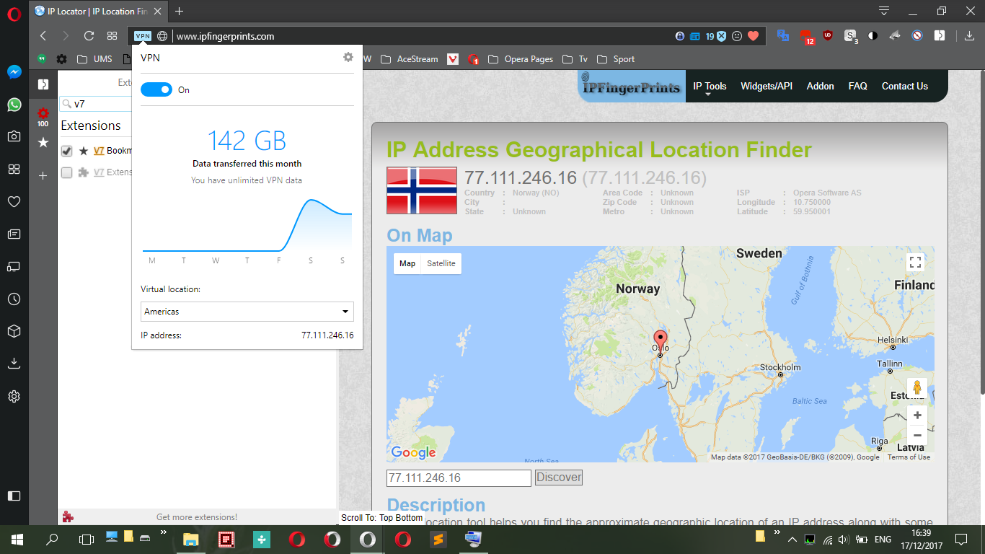Open Widgets/API menu item
The width and height of the screenshot is (985, 554).
(x=767, y=86)
